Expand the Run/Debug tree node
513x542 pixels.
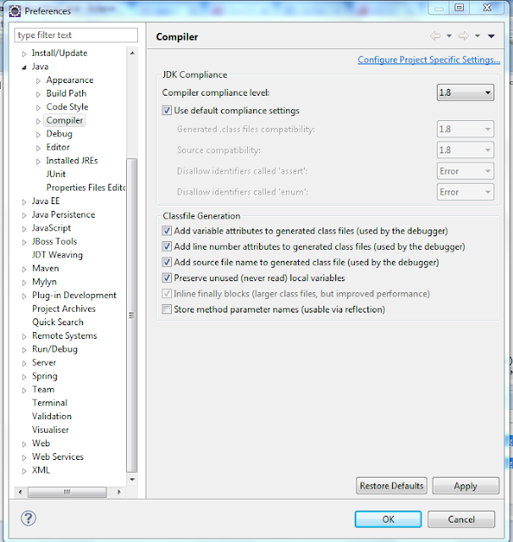coord(24,350)
